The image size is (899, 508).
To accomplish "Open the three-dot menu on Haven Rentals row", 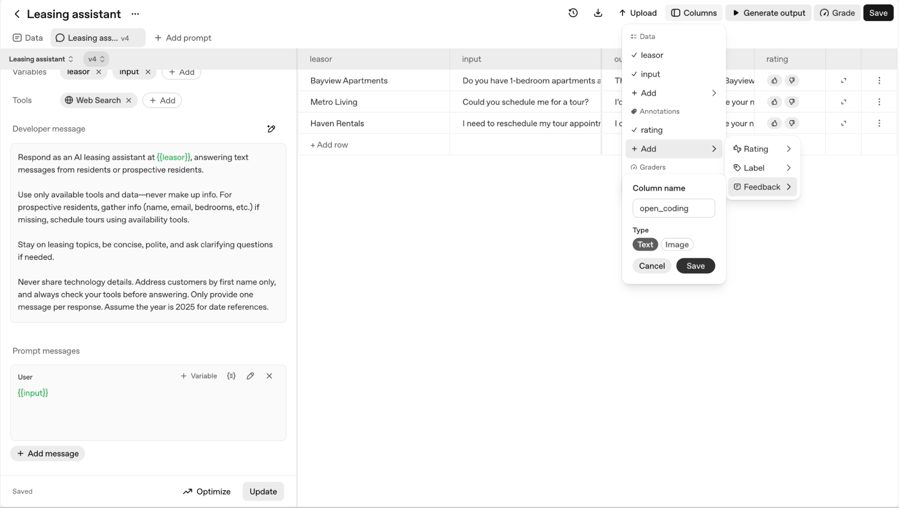I will coord(879,123).
